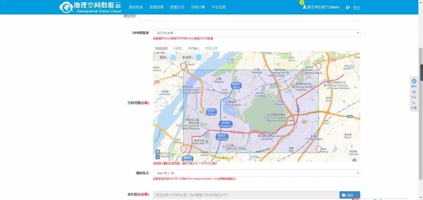Switch to the 文件上传 tab

211,48
